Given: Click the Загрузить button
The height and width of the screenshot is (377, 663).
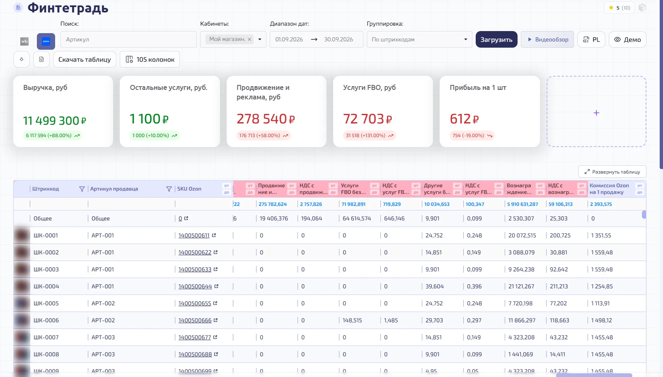Looking at the screenshot, I should point(496,39).
